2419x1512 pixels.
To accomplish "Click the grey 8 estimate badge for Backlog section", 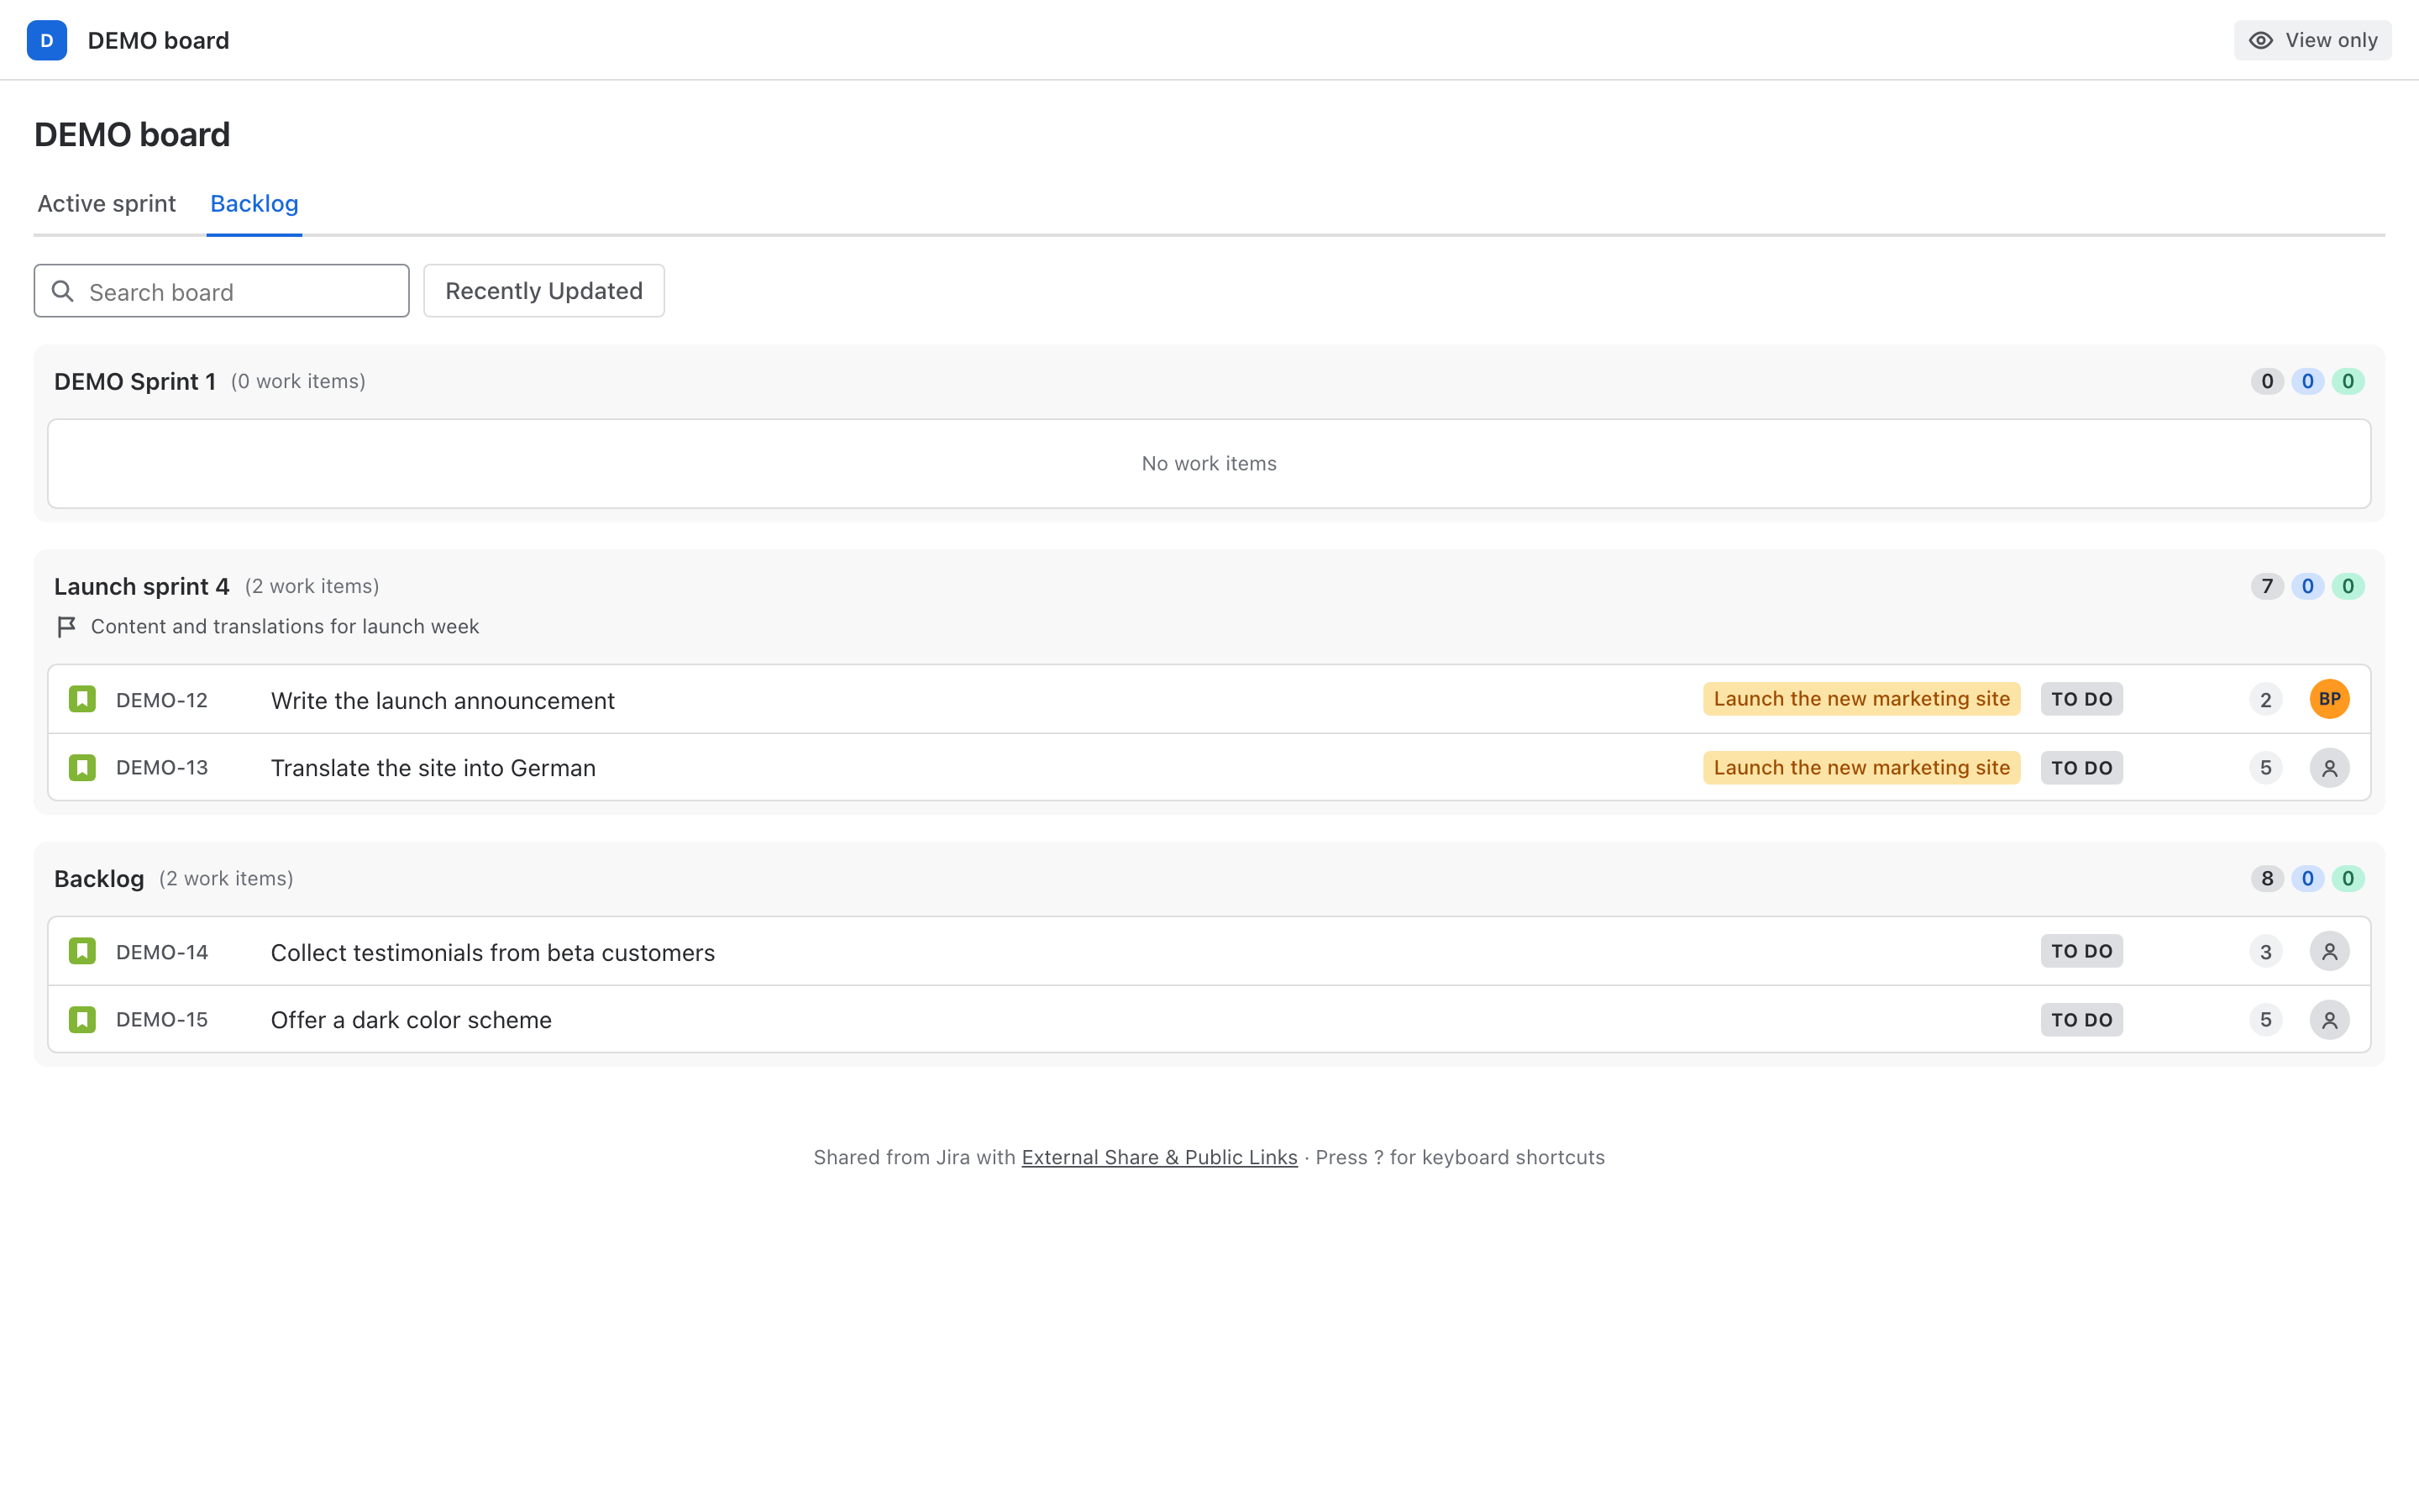I will [x=2266, y=878].
